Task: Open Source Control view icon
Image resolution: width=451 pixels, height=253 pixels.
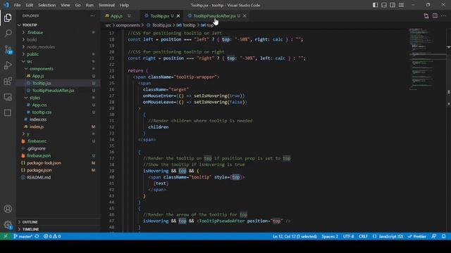Action: click(x=8, y=50)
